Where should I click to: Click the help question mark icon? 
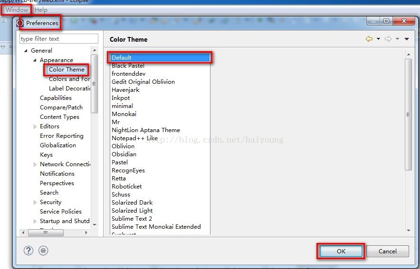pyautogui.click(x=29, y=251)
